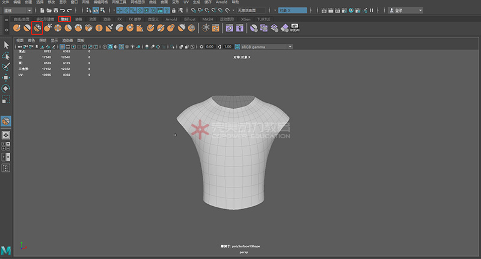Click the Maya logo in bottom-left corner
This screenshot has width=481, height=259.
6,250
